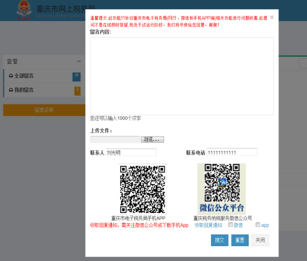The height and width of the screenshot is (261, 307).
Task: Enable the app notification checkbox
Action: click(x=258, y=224)
